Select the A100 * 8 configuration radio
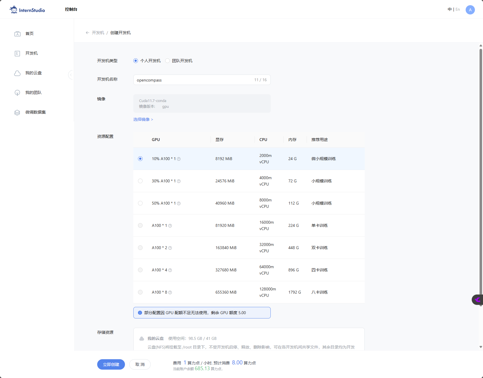Image resolution: width=483 pixels, height=378 pixels. [x=140, y=292]
